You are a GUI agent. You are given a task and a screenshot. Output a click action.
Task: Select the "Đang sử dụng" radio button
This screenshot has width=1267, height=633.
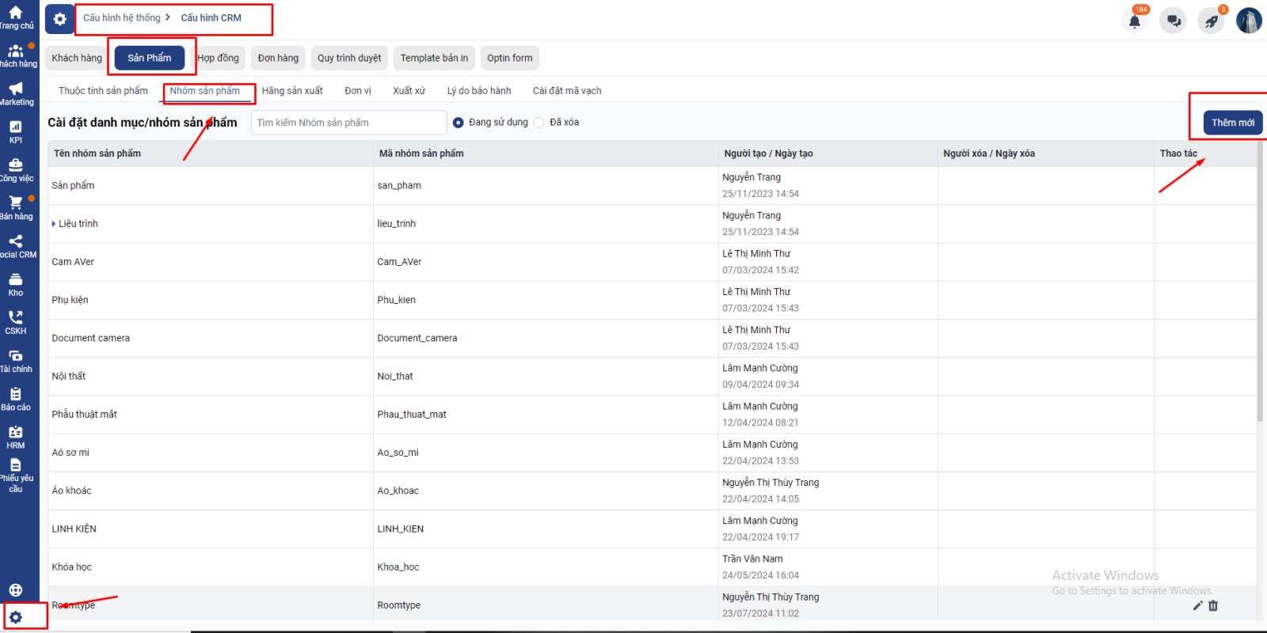point(458,123)
